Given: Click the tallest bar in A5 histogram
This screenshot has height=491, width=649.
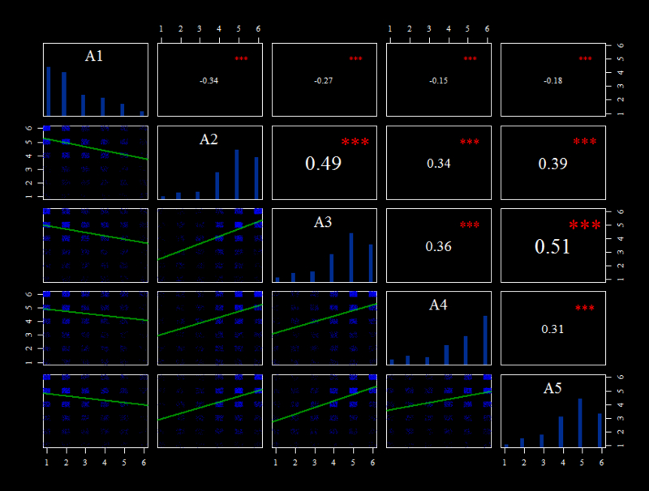Looking at the screenshot, I should 580,423.
